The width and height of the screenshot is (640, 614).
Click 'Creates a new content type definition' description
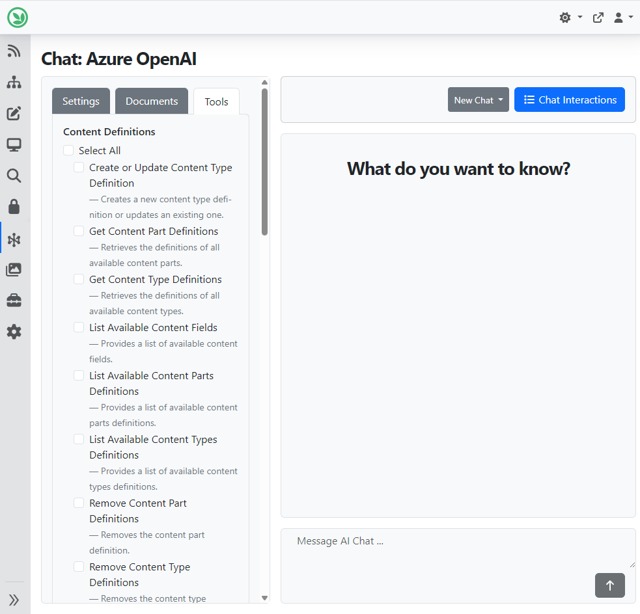160,207
